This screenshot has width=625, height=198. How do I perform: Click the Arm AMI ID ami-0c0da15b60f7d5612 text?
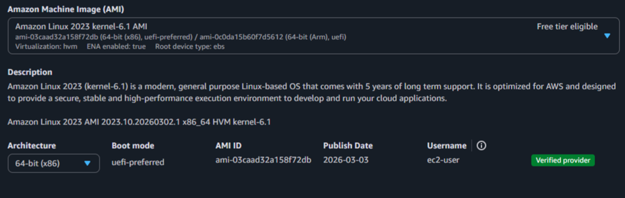tap(241, 37)
